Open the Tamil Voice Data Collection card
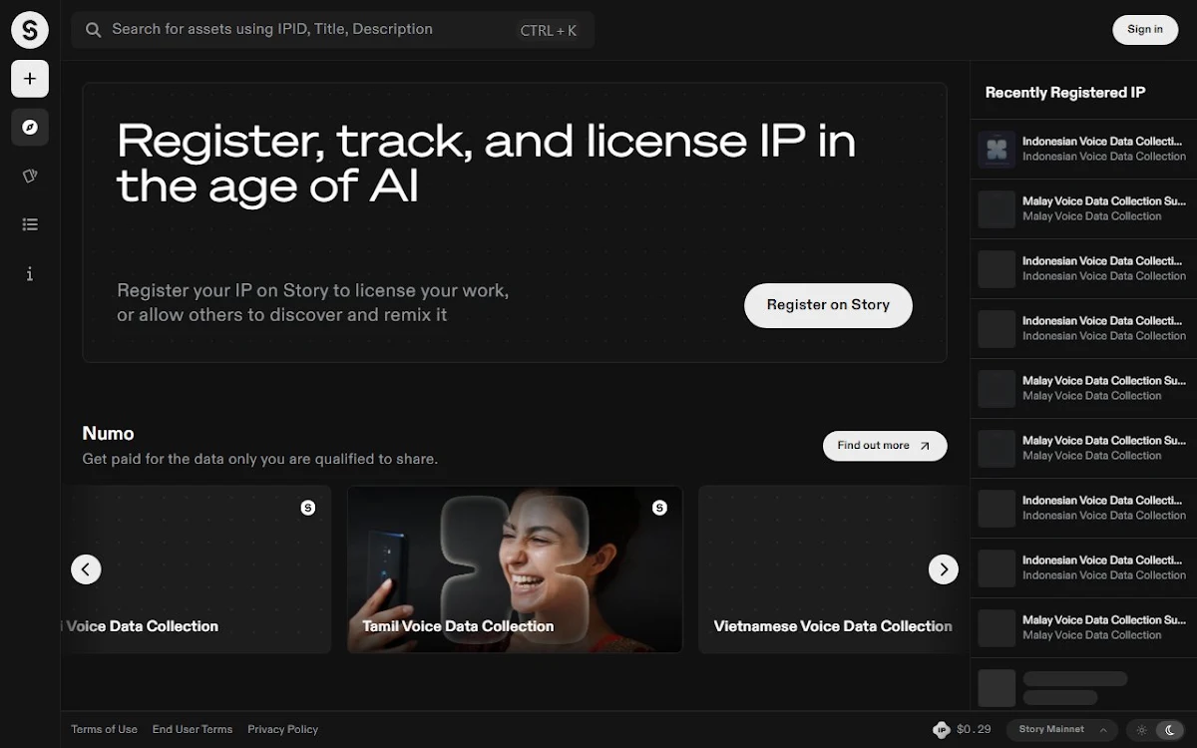Screen dimensions: 1197x748 515,569
